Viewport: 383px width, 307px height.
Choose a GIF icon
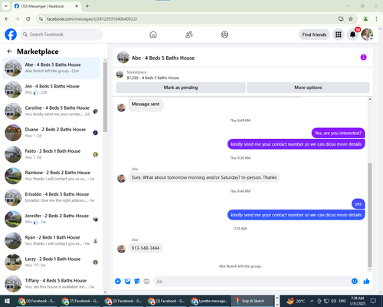pyautogui.click(x=146, y=282)
